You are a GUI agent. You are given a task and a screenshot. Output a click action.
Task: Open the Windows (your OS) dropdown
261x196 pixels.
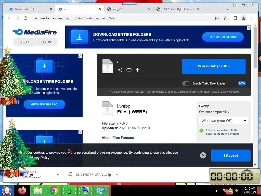tap(224, 121)
